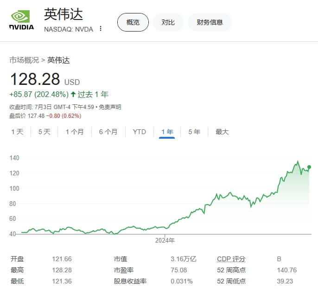Click the green endpoint dot on chart
This screenshot has width=318, height=289.
309,167
